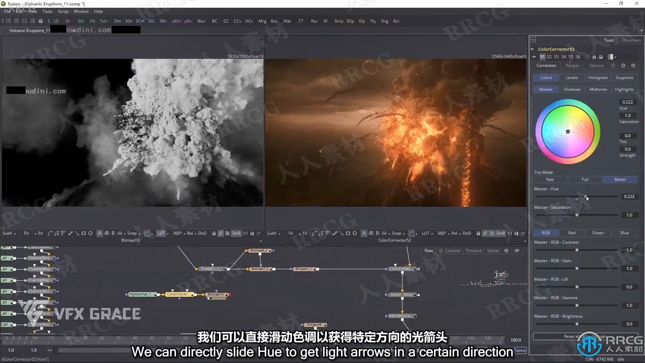Click the checkerboard icon in right viewer toolbar
Viewport: 645px width, 363px height.
(492, 233)
